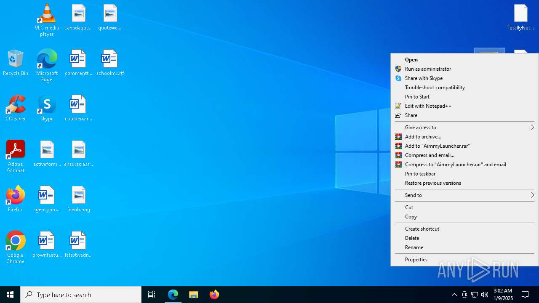
Task: Select the Recycle Bin icon
Action: (x=15, y=63)
